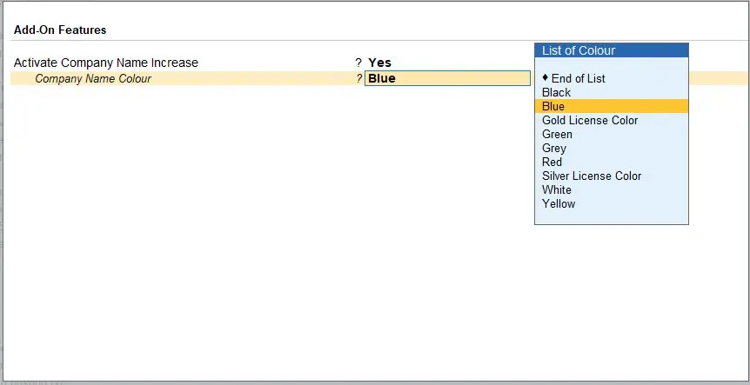Choose White in the colour list
The height and width of the screenshot is (385, 750).
tap(611, 189)
